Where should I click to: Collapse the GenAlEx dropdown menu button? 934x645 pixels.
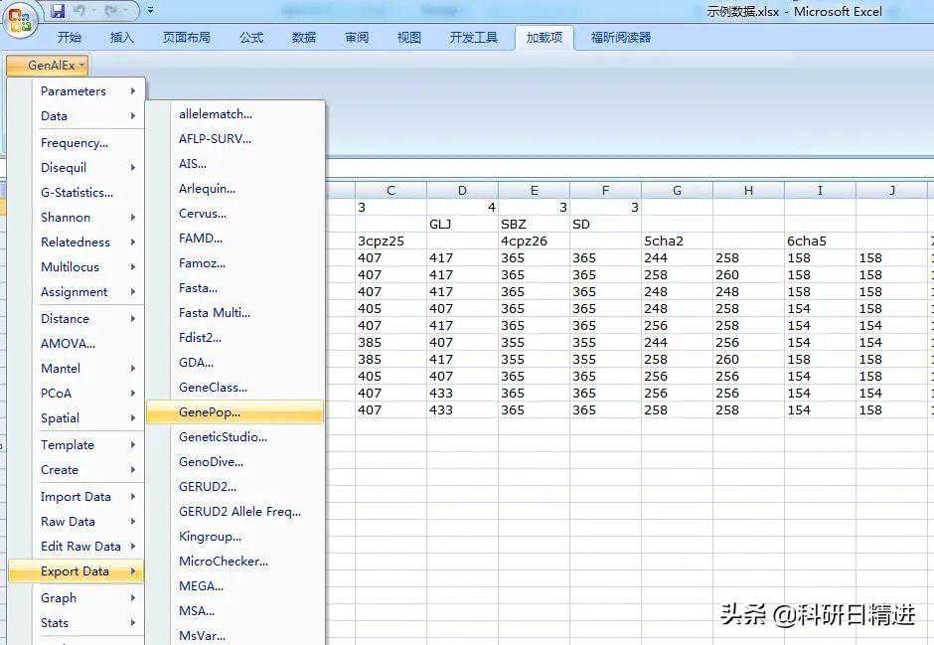[x=47, y=66]
